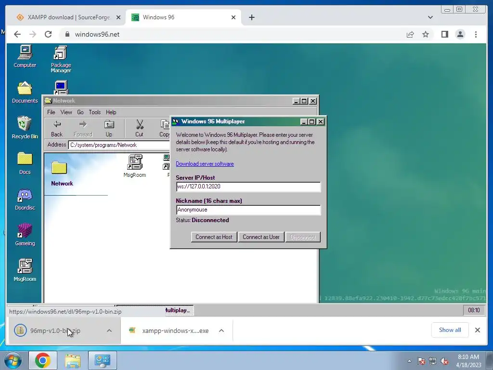Viewport: 493px width, 370px height.
Task: Open the File menu in Network window
Action: click(x=51, y=112)
